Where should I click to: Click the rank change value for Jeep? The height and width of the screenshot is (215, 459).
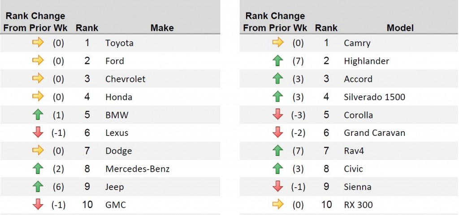(x=58, y=187)
